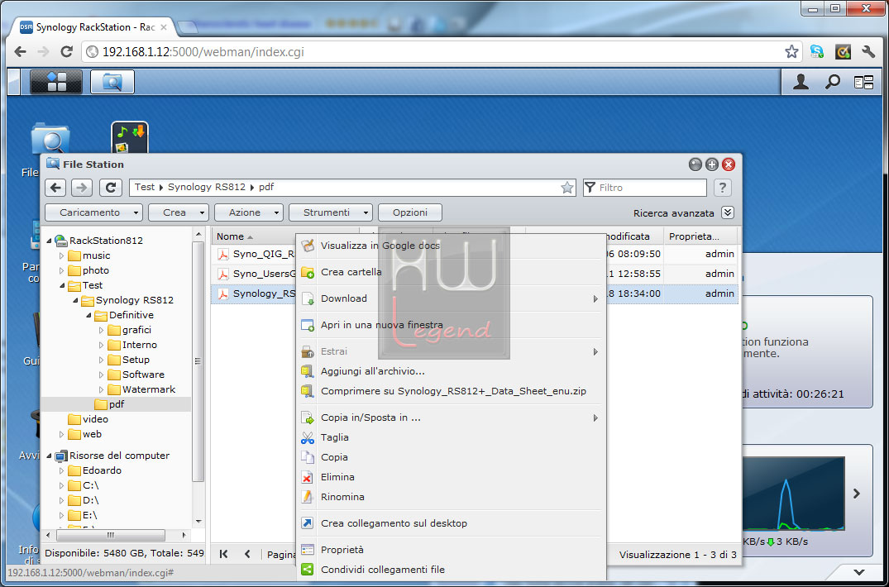Select 'Taglia' from context menu
The width and height of the screenshot is (889, 587).
(x=451, y=437)
